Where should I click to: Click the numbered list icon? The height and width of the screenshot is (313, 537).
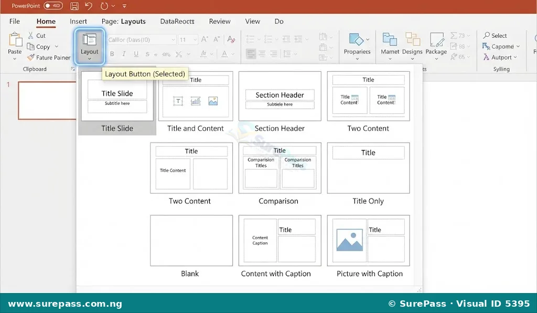pyautogui.click(x=268, y=39)
